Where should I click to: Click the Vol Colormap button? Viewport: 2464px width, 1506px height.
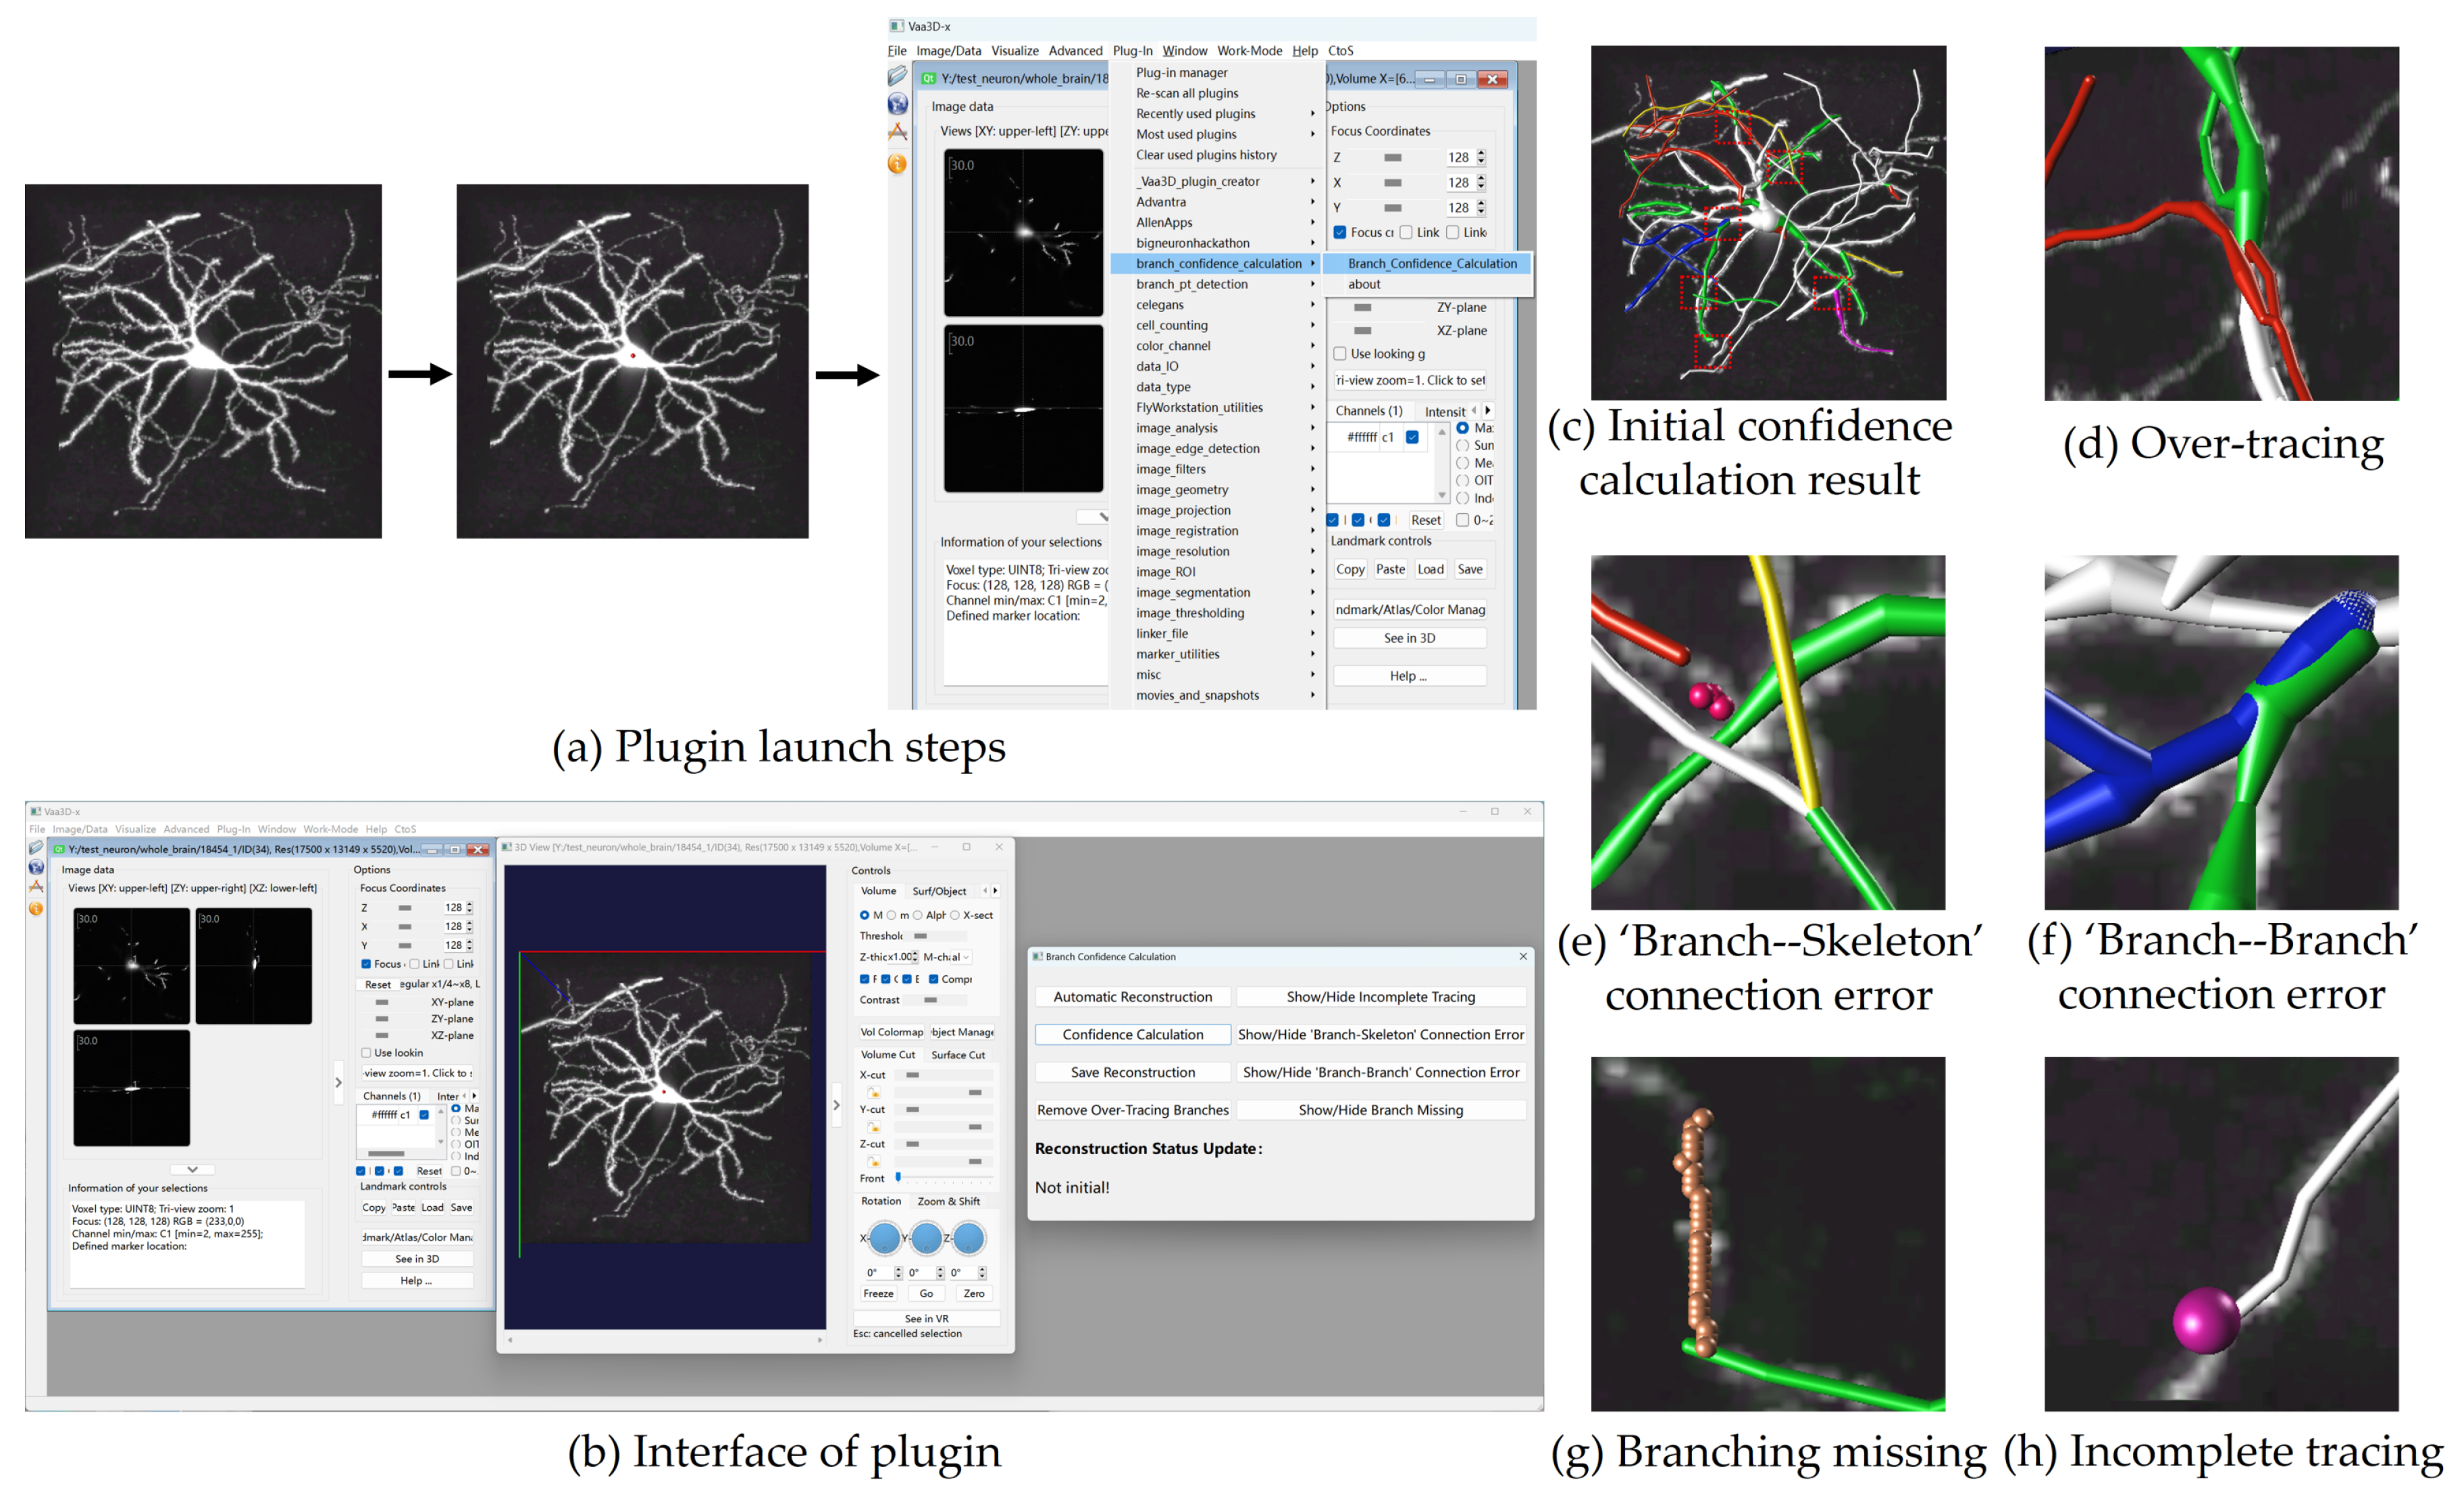tap(891, 1032)
